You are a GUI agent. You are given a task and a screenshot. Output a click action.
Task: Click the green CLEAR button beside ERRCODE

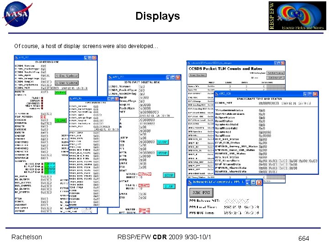(60, 120)
